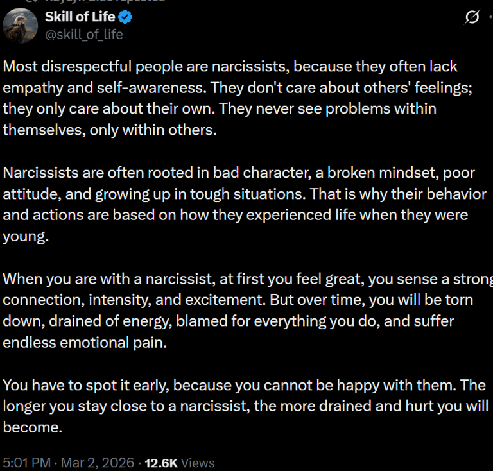Screen dimensions: 493x471
Task: Click the phrase 'endless emotional pain'
Action: 85,343
